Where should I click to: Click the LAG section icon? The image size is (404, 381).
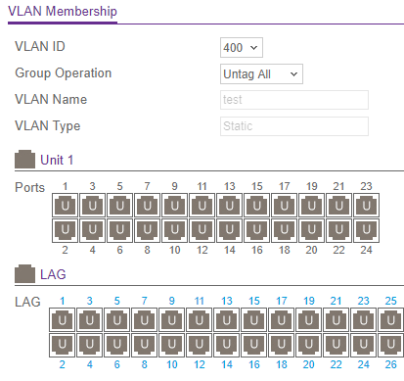point(24,273)
